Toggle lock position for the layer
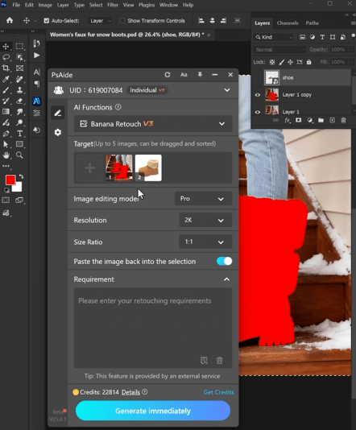The width and height of the screenshot is (356, 430). click(290, 62)
